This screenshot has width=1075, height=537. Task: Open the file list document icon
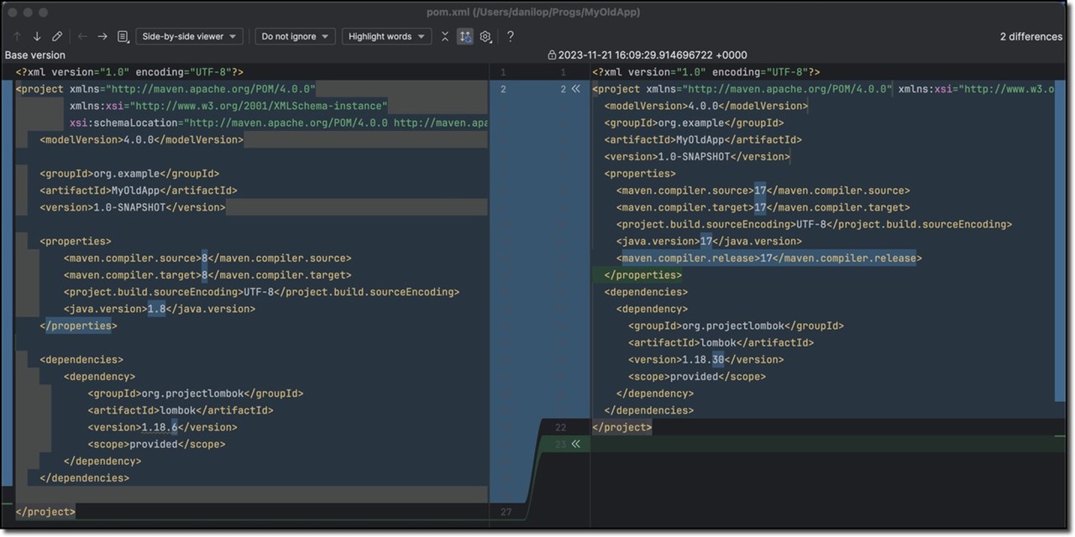[123, 37]
